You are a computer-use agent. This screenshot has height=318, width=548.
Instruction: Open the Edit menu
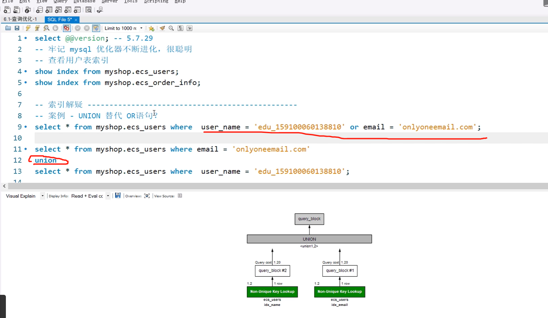coord(25,1)
